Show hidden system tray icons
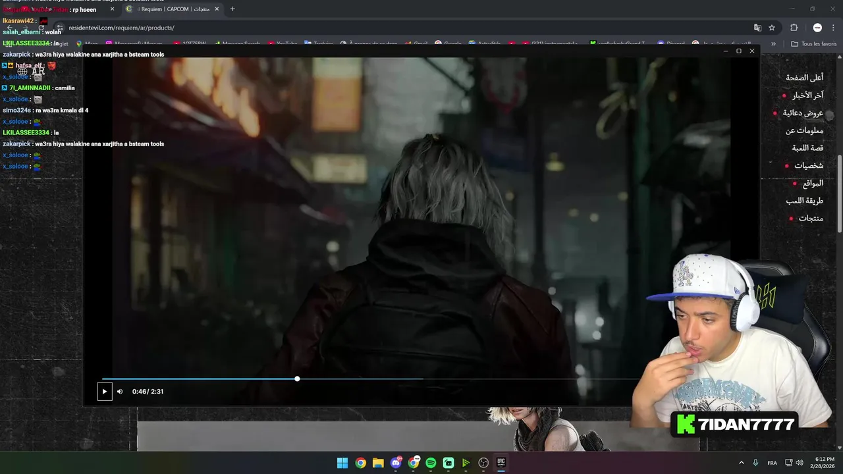Viewport: 843px width, 474px height. [741, 463]
